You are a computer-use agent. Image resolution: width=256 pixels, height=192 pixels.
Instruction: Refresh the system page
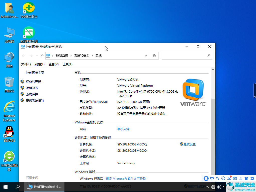point(154,56)
